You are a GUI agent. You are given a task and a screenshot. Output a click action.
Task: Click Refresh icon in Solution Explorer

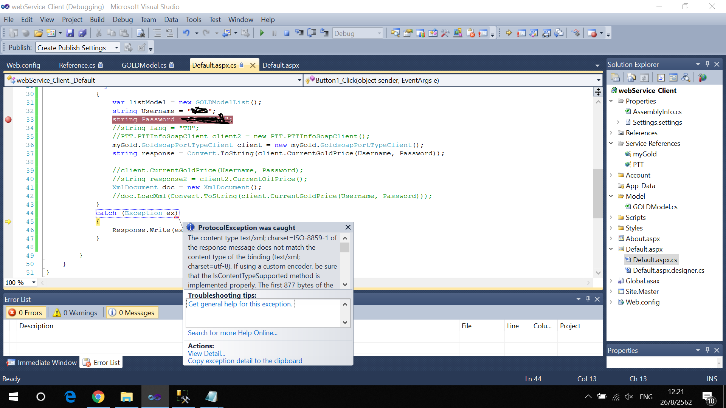pyautogui.click(x=644, y=78)
